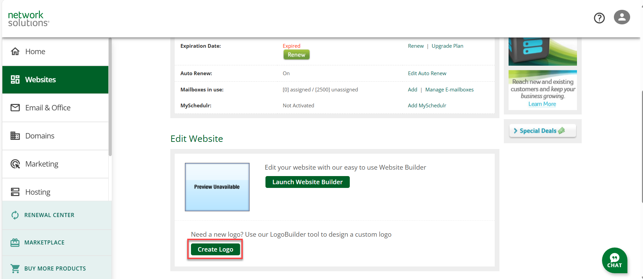
Task: Click the Hosting server icon
Action: (15, 192)
